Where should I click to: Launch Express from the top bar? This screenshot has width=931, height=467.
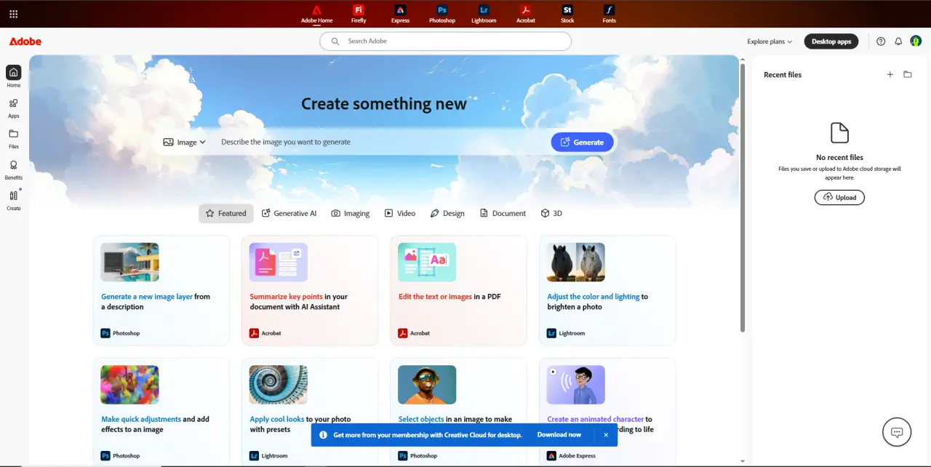(x=400, y=14)
